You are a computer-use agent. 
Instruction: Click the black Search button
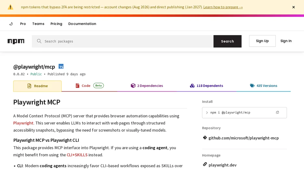coord(227,41)
